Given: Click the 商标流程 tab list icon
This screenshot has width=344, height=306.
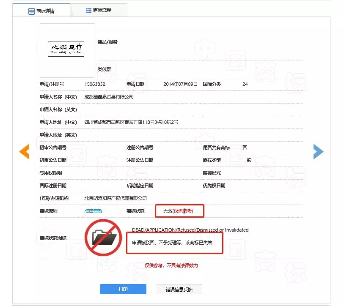Looking at the screenshot, I should pyautogui.click(x=89, y=10).
